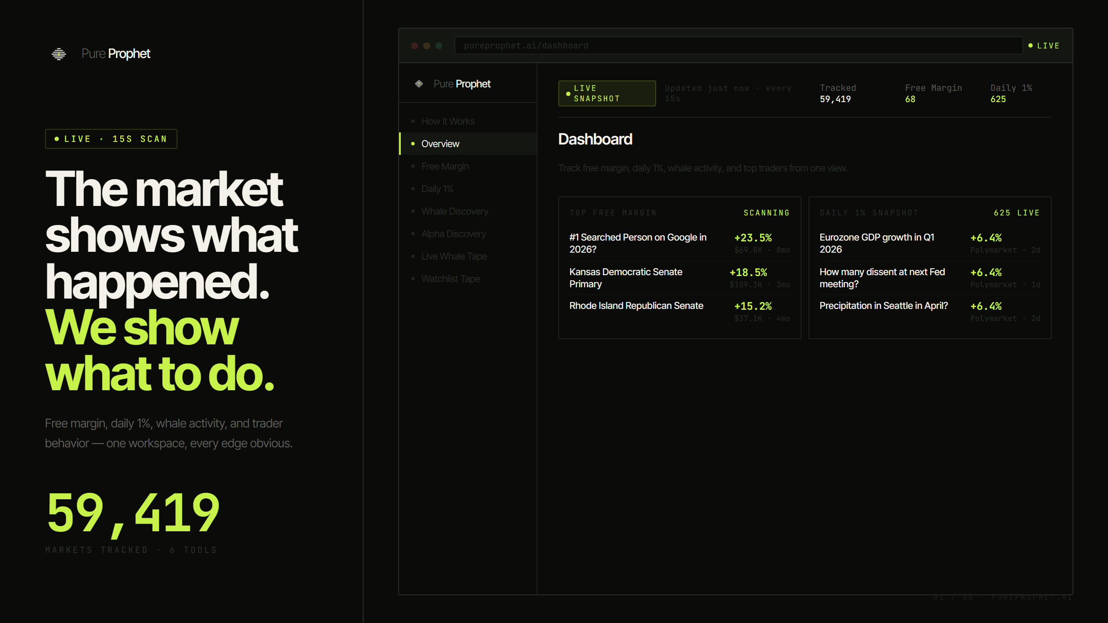
Task: Open Watchlist Tape in sidebar
Action: [450, 279]
